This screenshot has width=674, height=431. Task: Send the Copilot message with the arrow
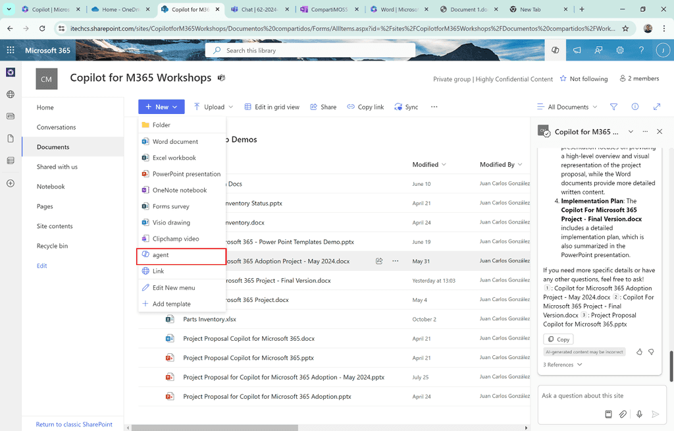(x=655, y=414)
